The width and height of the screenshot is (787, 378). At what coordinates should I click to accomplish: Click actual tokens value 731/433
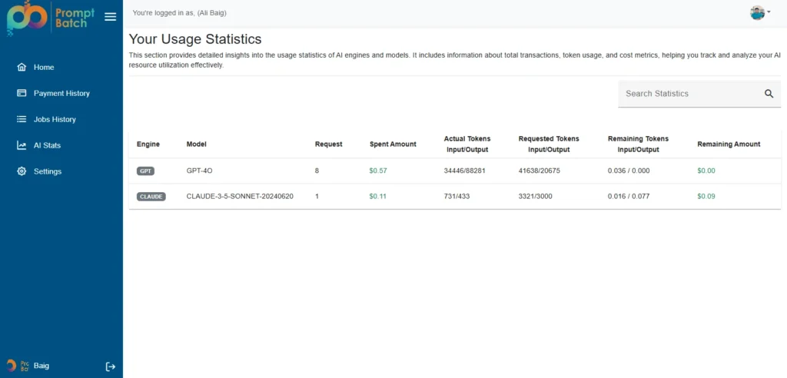click(x=457, y=196)
